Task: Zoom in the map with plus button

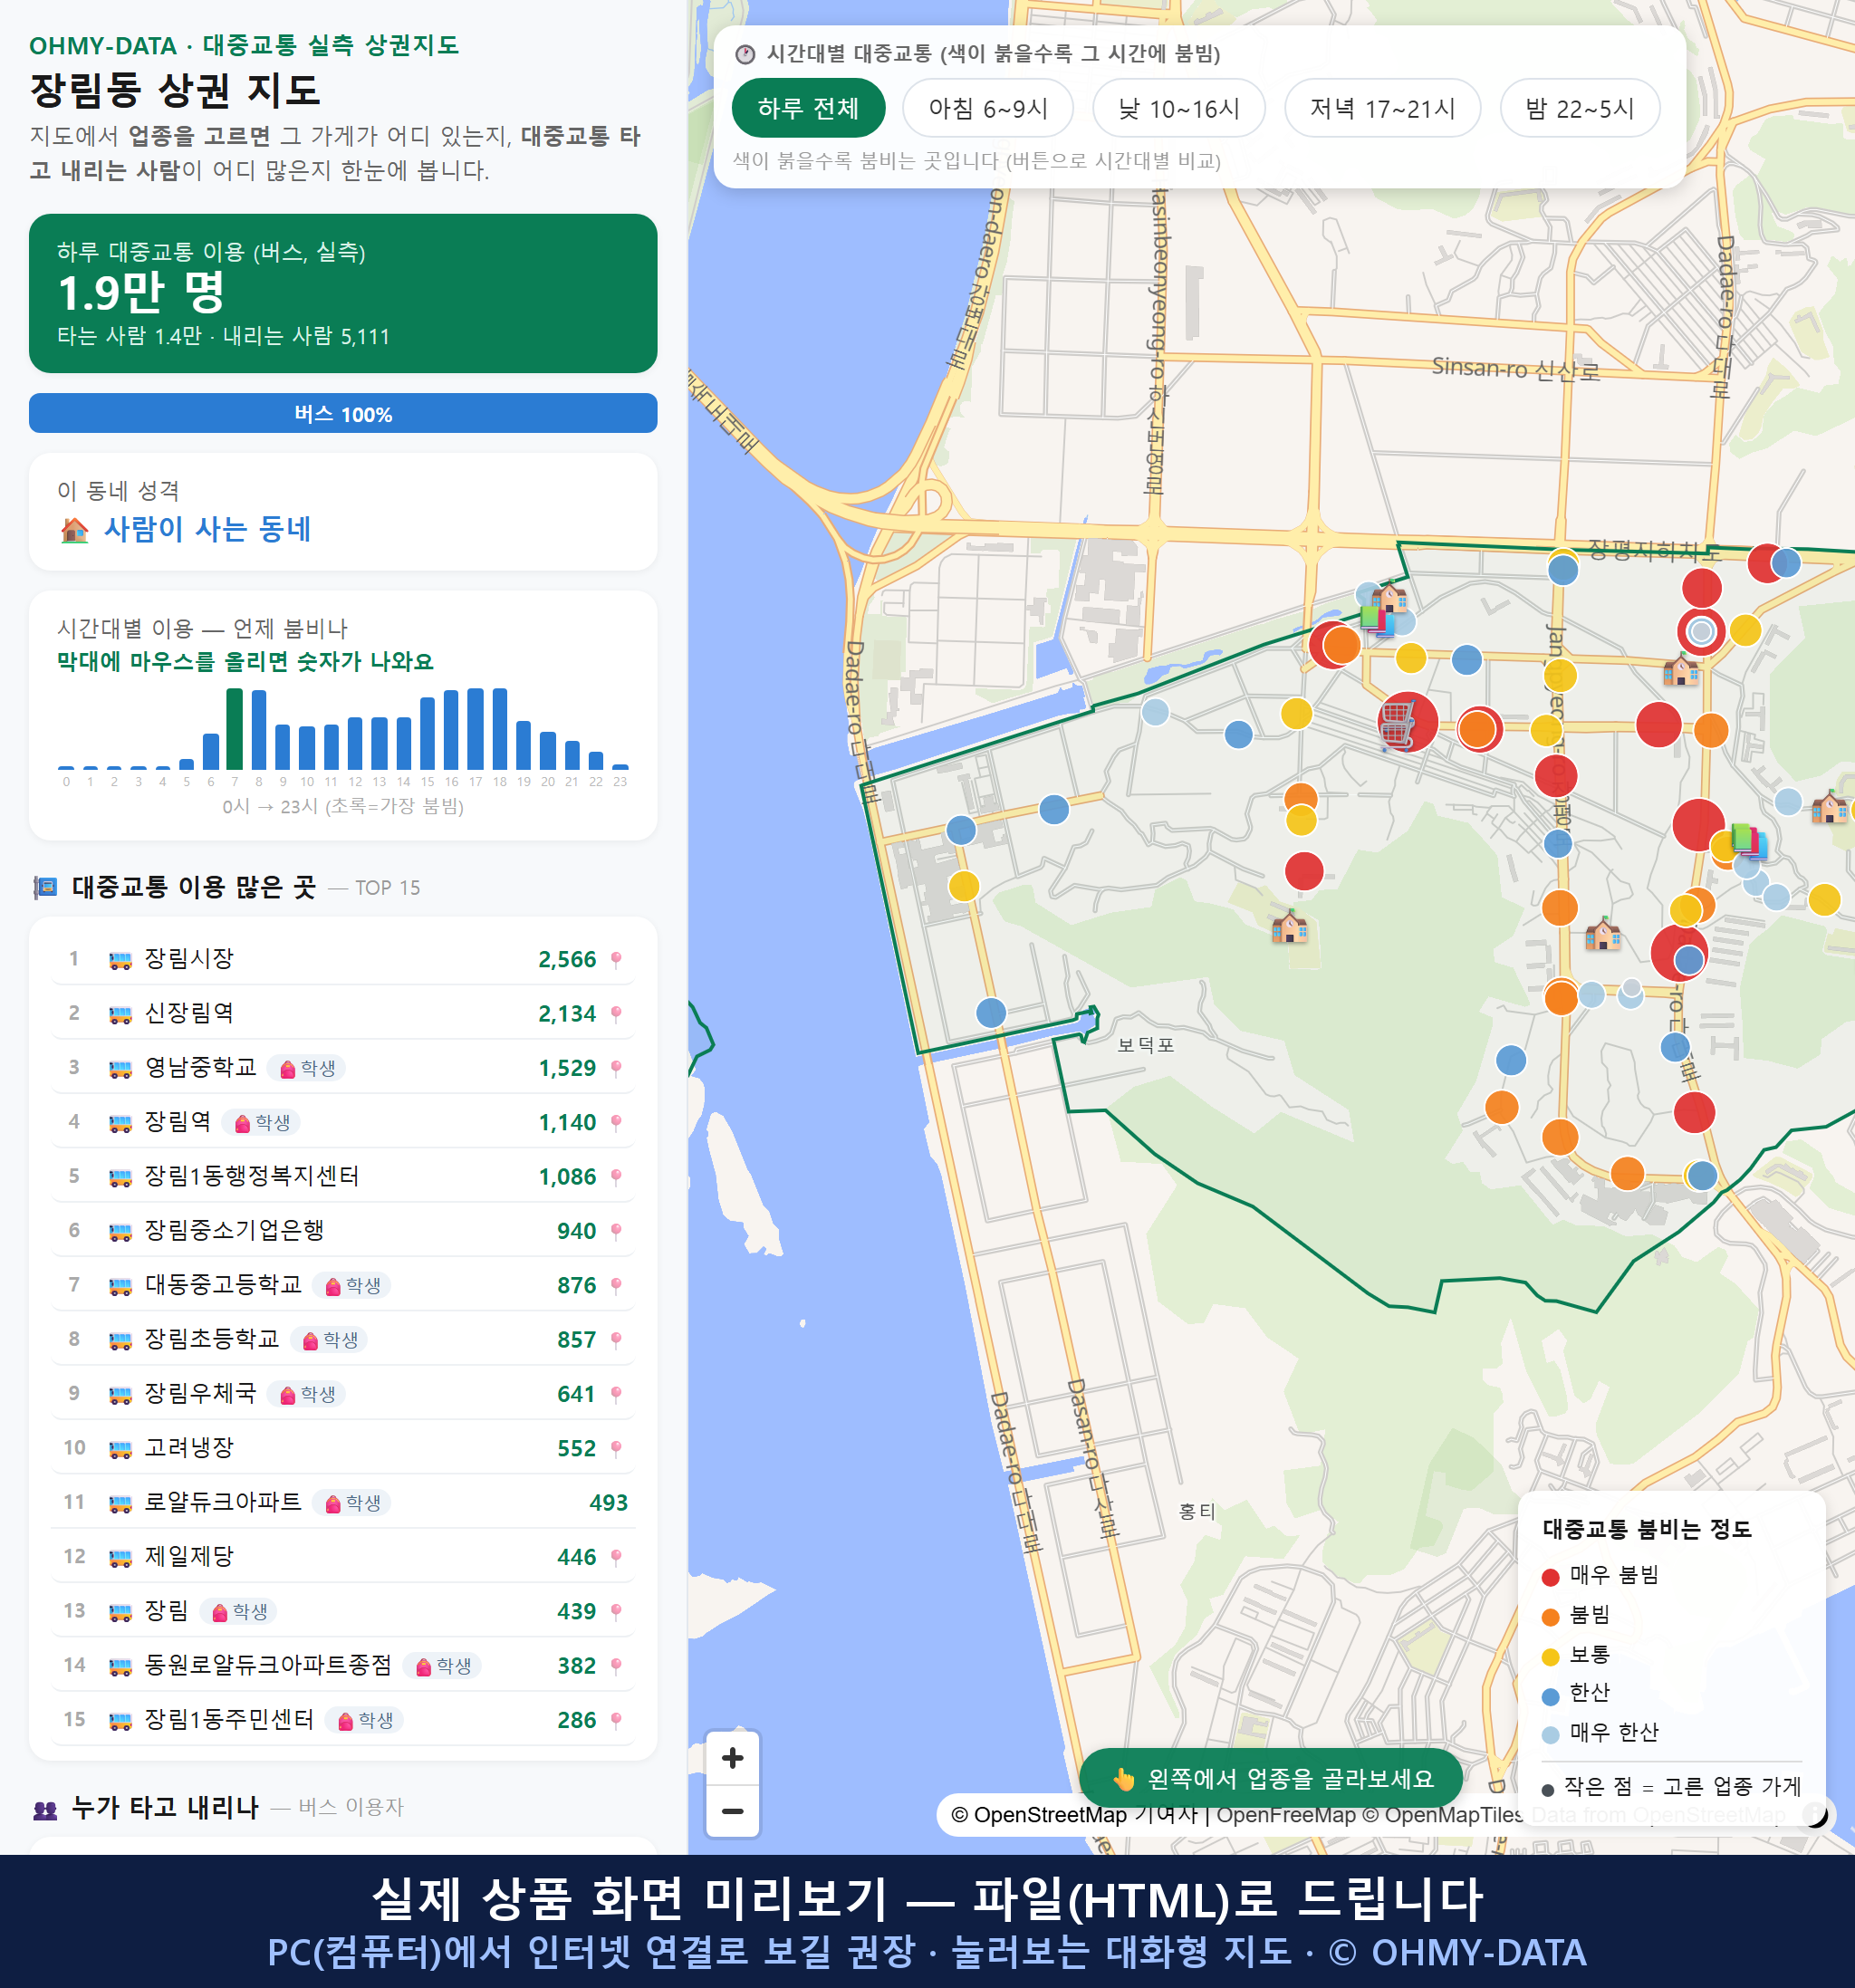Action: 732,1757
